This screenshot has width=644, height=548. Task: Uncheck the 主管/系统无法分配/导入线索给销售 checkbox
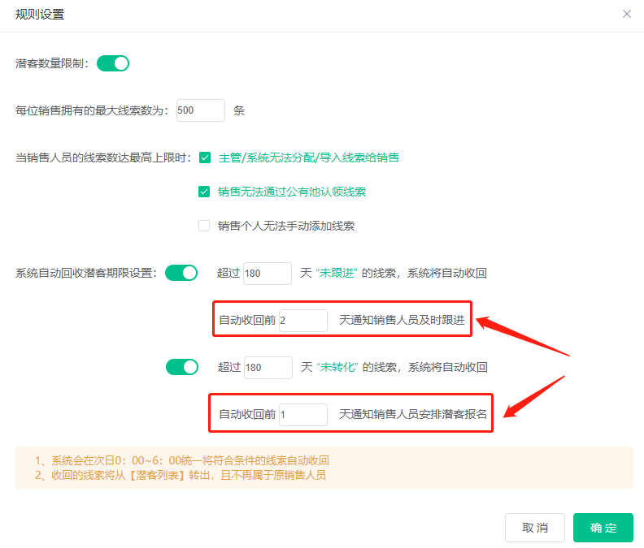[204, 157]
